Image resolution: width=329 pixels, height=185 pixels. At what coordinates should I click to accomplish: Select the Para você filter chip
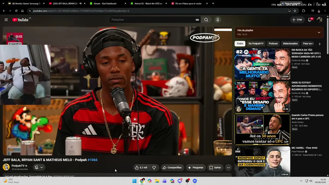click(308, 44)
